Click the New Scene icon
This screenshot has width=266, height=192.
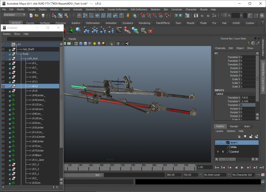[x=31, y=16]
